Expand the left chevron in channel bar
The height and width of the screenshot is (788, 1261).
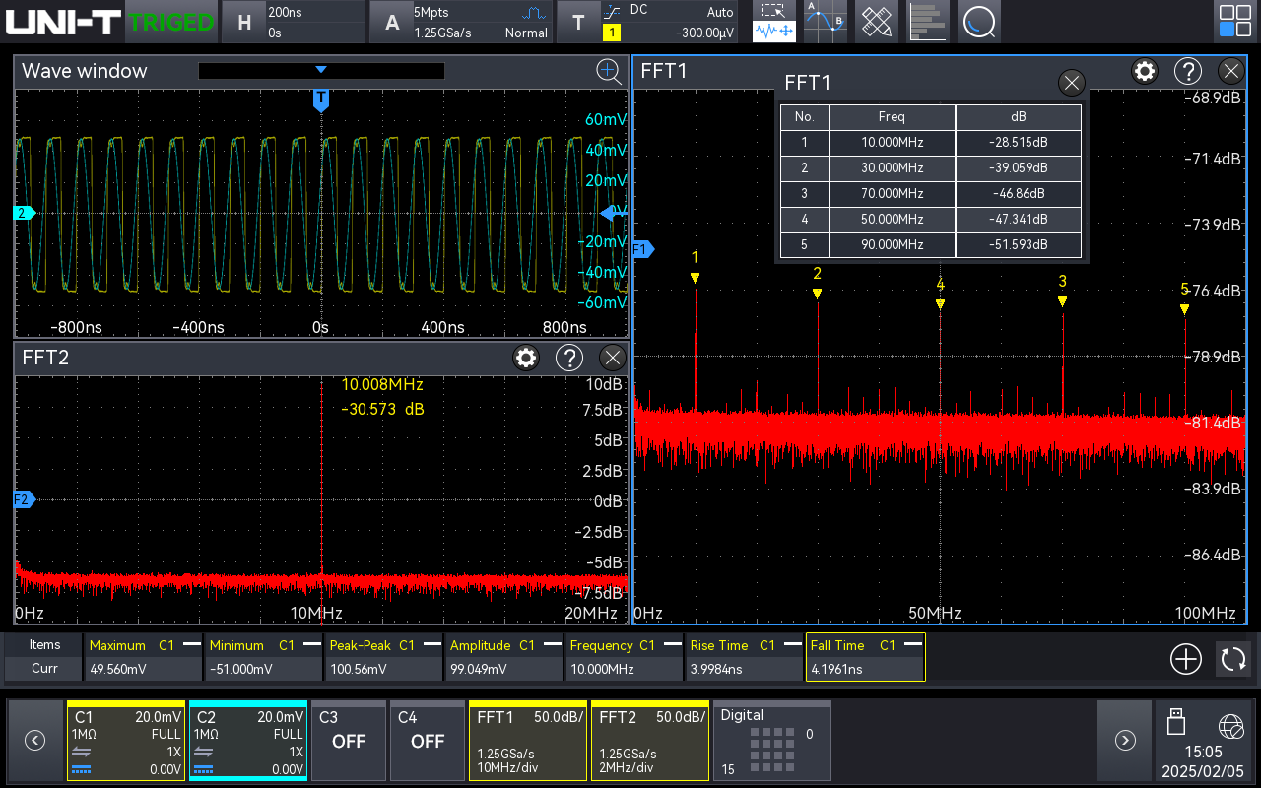34,741
